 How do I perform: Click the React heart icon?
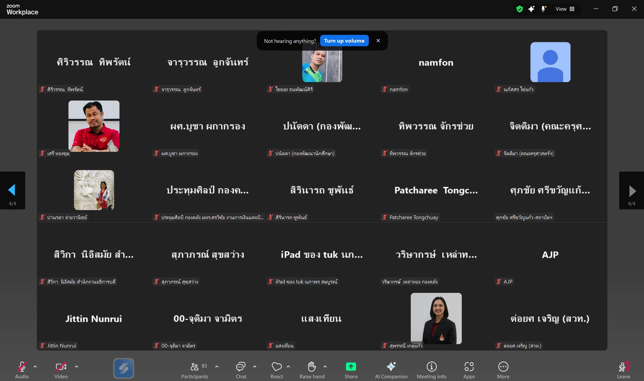pos(277,367)
